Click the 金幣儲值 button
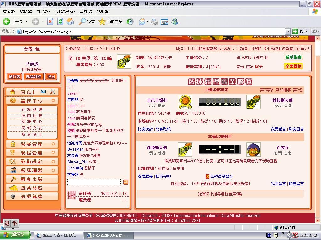The image size is (321, 240). click(x=293, y=66)
